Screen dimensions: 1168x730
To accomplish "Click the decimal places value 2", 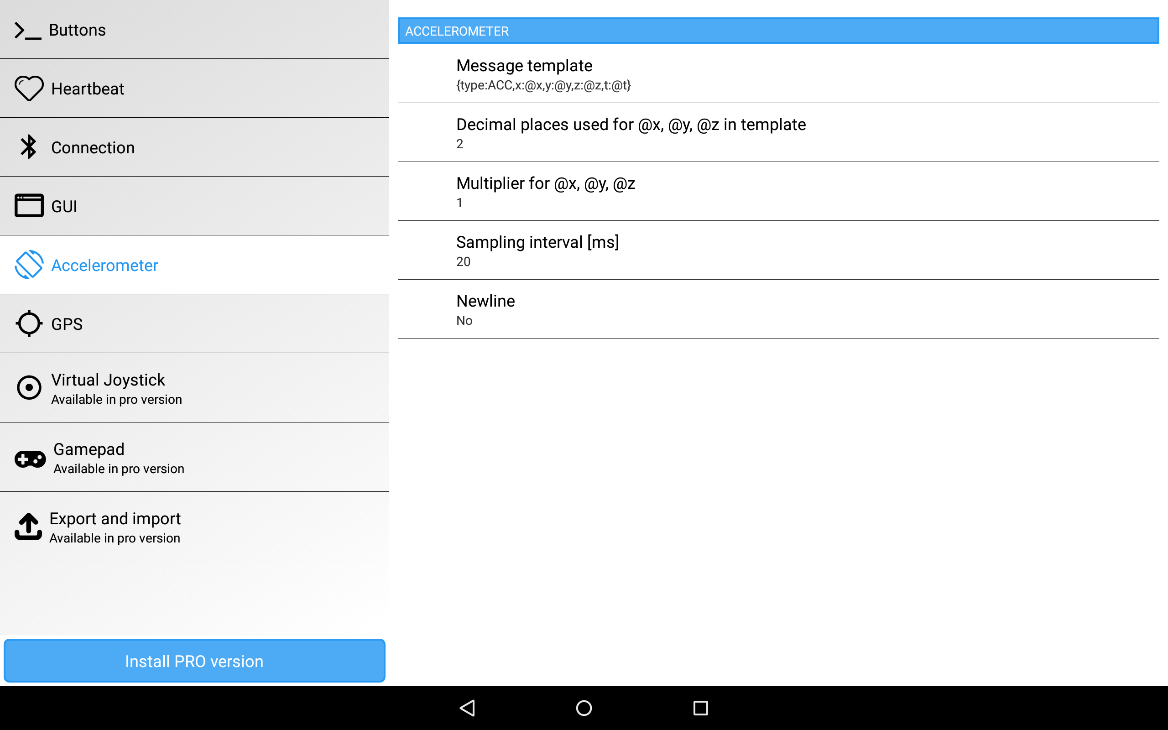I will 459,144.
